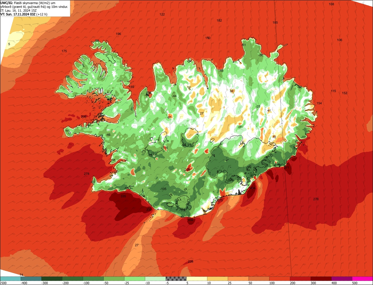Click the legend swatch between -100 and -50
The width and height of the screenshot is (373, 285).
coord(93,279)
